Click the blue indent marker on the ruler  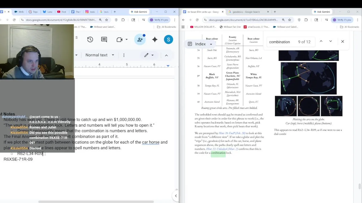click(168, 66)
